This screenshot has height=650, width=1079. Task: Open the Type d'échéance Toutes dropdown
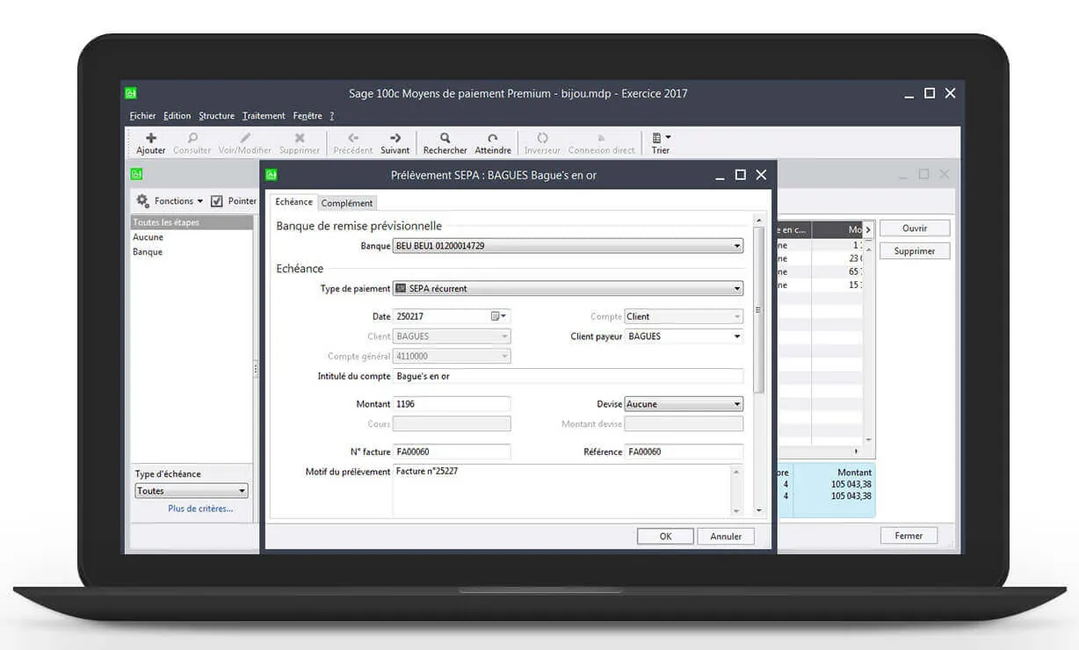(242, 491)
